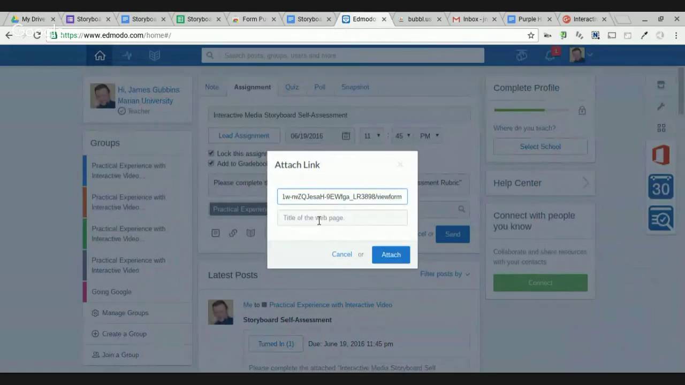Open the apps grid icon in sidebar

coord(661,128)
